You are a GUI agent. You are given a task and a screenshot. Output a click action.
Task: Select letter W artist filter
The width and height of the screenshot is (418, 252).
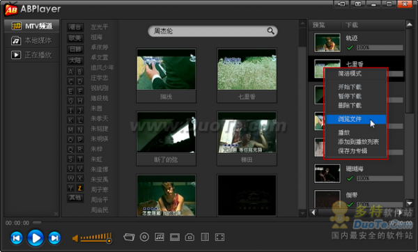[x=70, y=178]
